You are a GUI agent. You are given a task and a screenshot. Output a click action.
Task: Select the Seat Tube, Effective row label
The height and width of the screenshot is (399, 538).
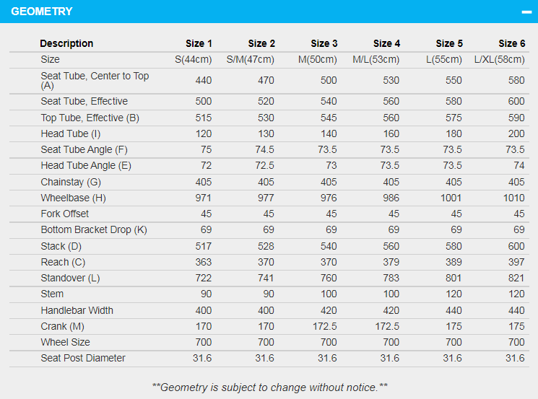pyautogui.click(x=84, y=102)
